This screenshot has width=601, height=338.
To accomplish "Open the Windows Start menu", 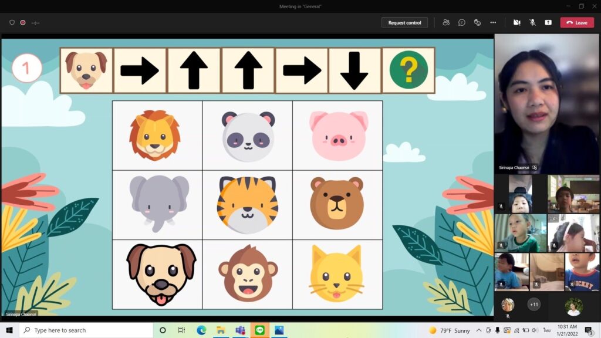I will [9, 330].
